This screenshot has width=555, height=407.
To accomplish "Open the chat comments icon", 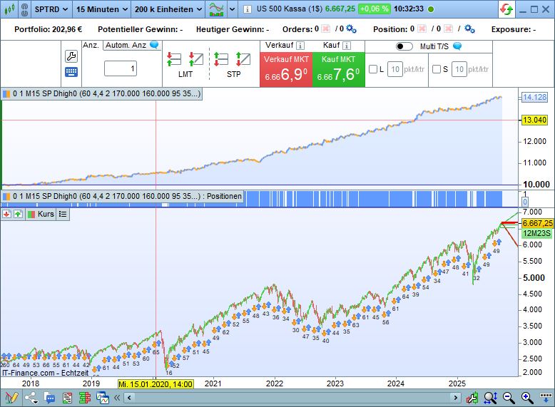I will coord(49,398).
